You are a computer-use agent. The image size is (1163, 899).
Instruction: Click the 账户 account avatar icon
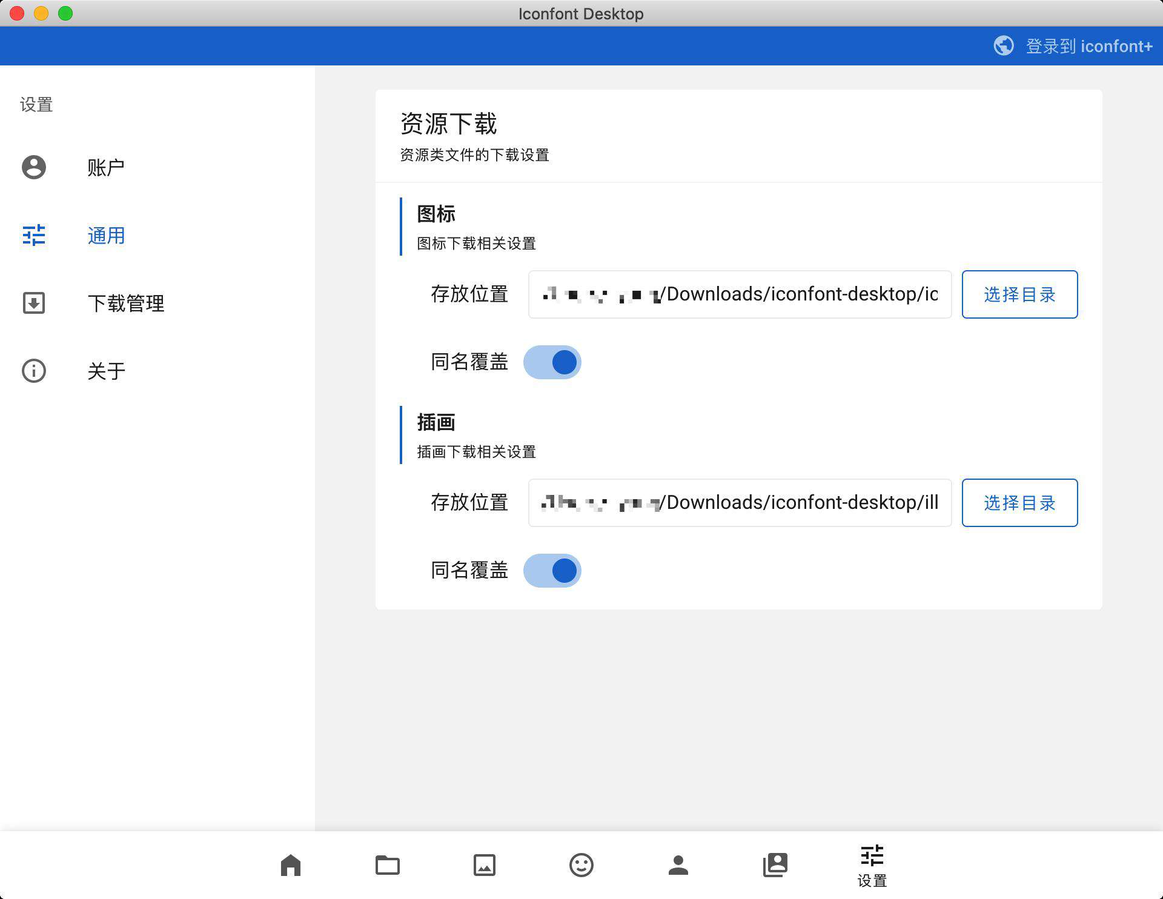(x=34, y=167)
